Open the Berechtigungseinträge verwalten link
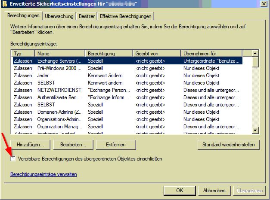The image size is (270, 200). point(43,174)
